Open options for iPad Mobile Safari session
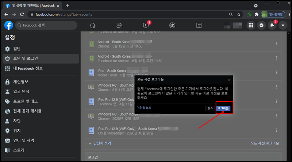The height and width of the screenshot is (162, 292). point(277,72)
